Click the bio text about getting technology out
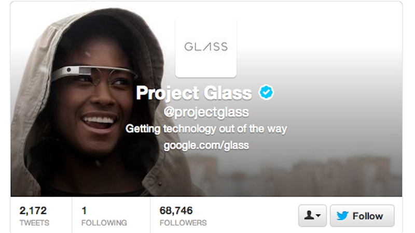 206,129
